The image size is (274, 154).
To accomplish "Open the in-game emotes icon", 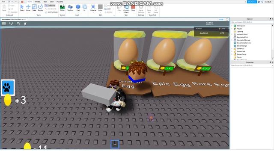I will coord(25,24).
